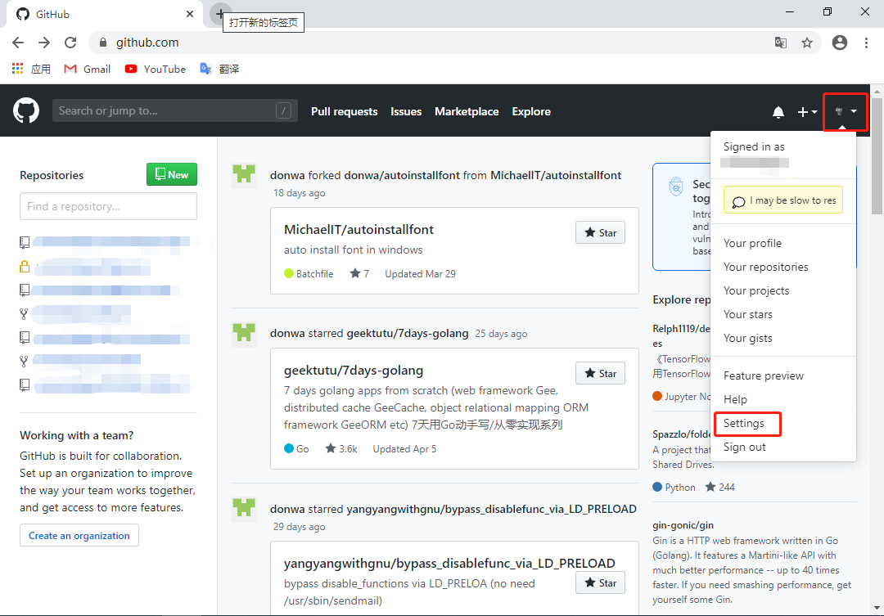The height and width of the screenshot is (616, 884).
Task: Click the Batchfile language label
Action: click(309, 274)
